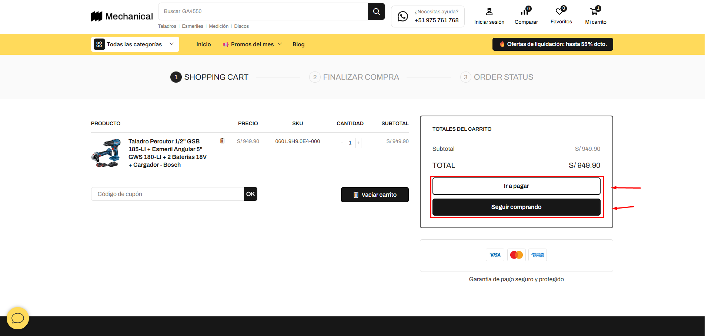Click the Taladros quick link
This screenshot has height=336, width=705.
(167, 26)
